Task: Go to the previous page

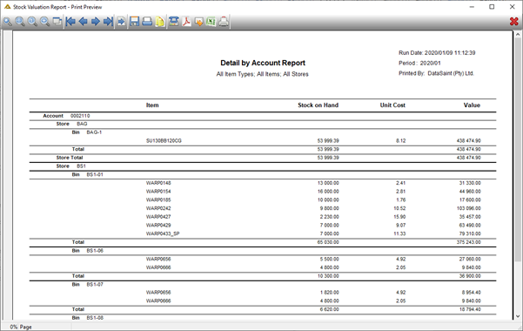Action: pyautogui.click(x=83, y=22)
